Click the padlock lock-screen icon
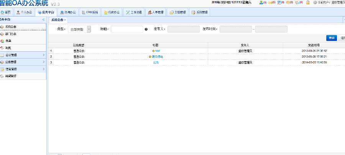Image resolution: width=345 pixels, height=155 pixels. click(x=308, y=2)
